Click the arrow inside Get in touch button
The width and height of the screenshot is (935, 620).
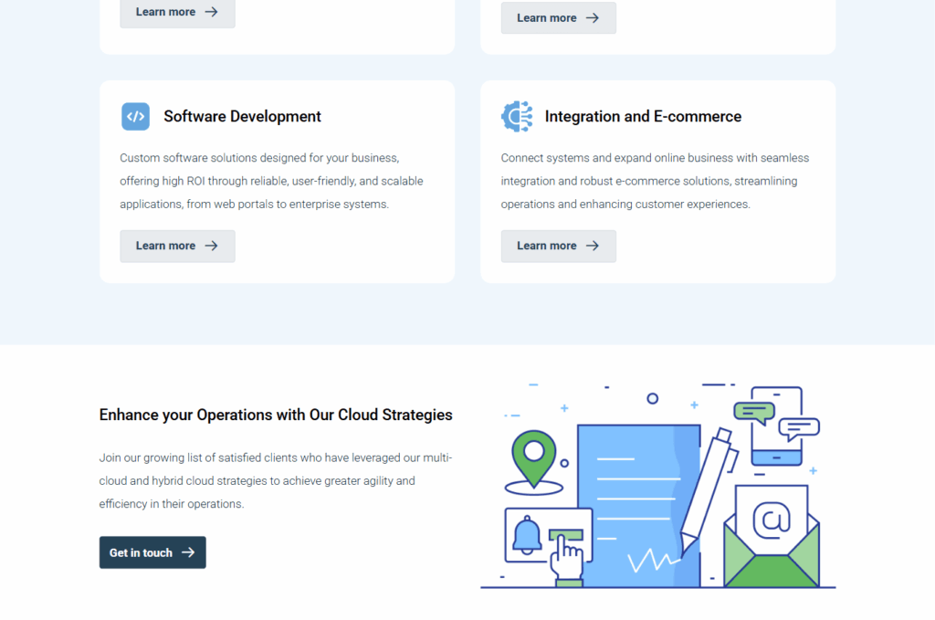point(188,552)
